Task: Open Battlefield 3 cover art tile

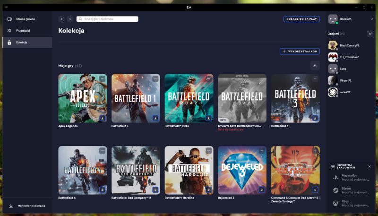Action: pos(295,98)
